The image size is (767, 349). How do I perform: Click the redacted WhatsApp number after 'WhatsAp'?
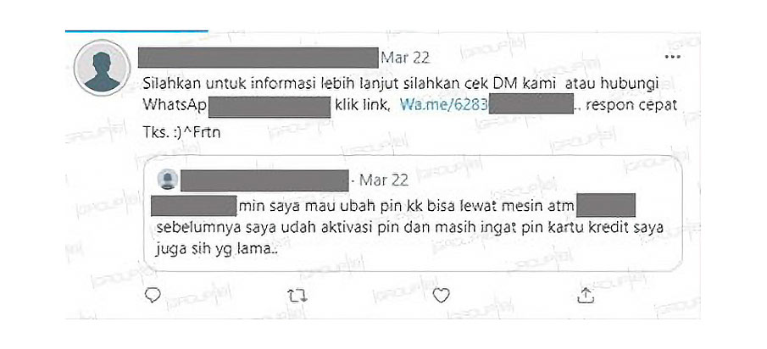coord(270,107)
